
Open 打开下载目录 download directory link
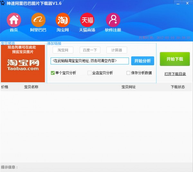pyautogui.click(x=175, y=74)
